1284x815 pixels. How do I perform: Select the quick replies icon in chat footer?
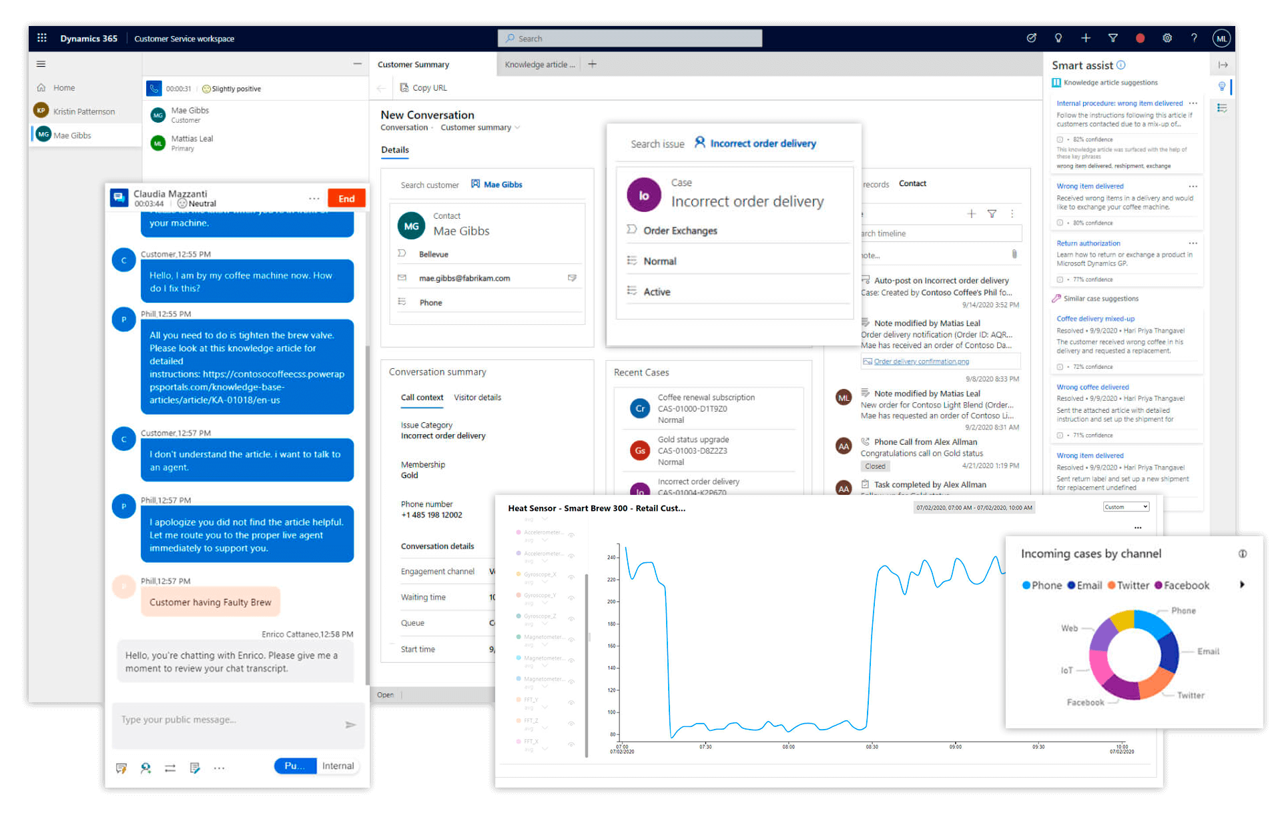121,768
